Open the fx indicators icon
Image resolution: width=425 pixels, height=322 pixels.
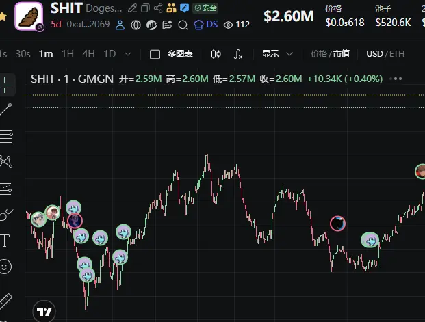[x=237, y=54]
